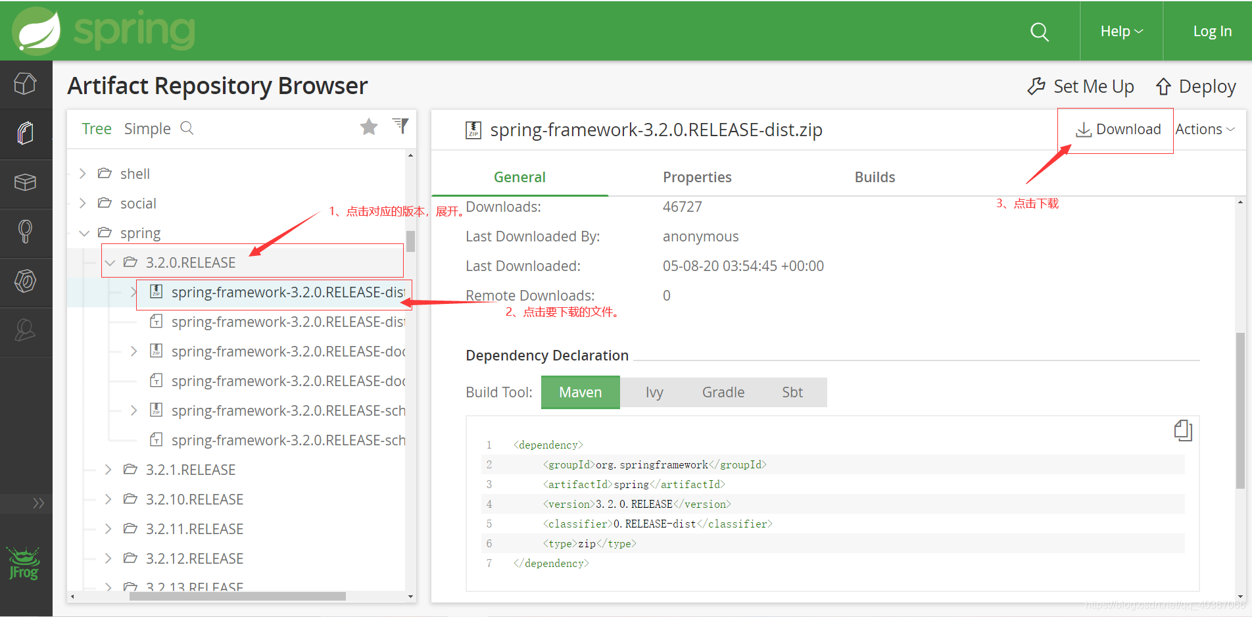Screen dimensions: 1252x617
Task: Select Ivy build tool
Action: (654, 393)
